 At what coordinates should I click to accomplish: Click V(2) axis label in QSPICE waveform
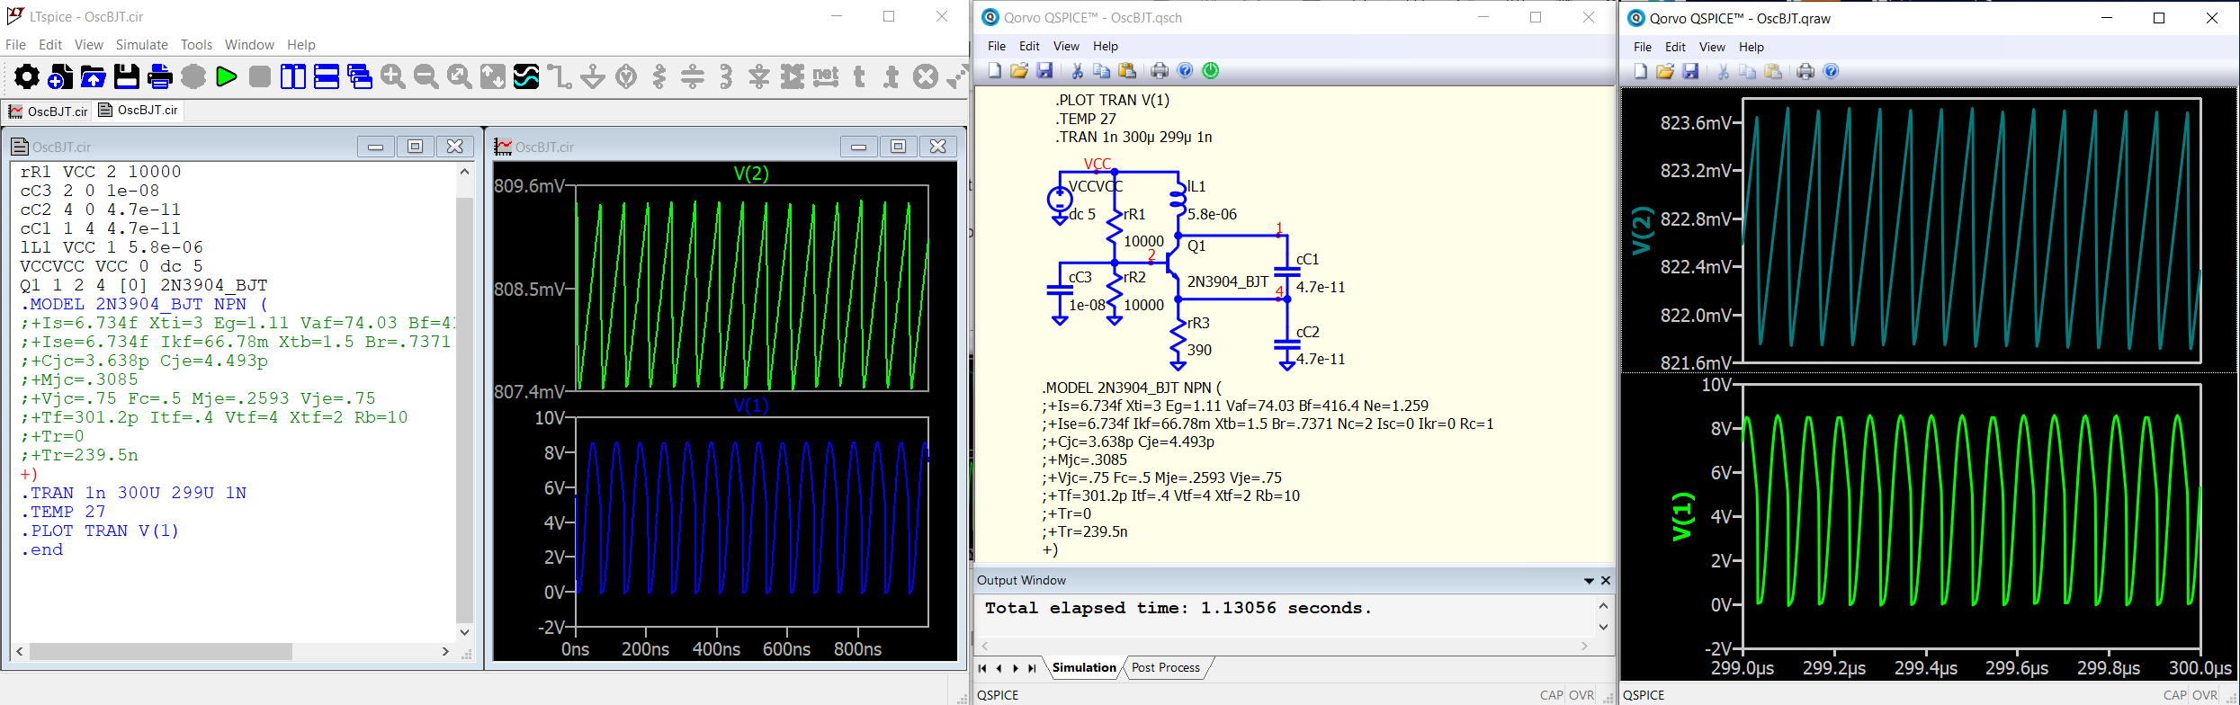tap(1642, 230)
